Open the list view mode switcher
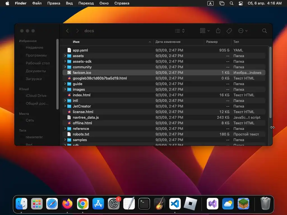 click(x=180, y=31)
